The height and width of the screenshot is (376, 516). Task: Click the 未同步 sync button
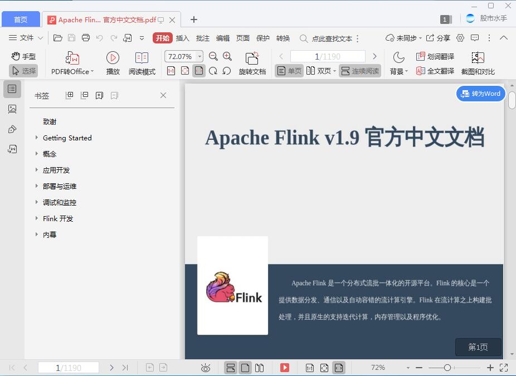pos(403,38)
